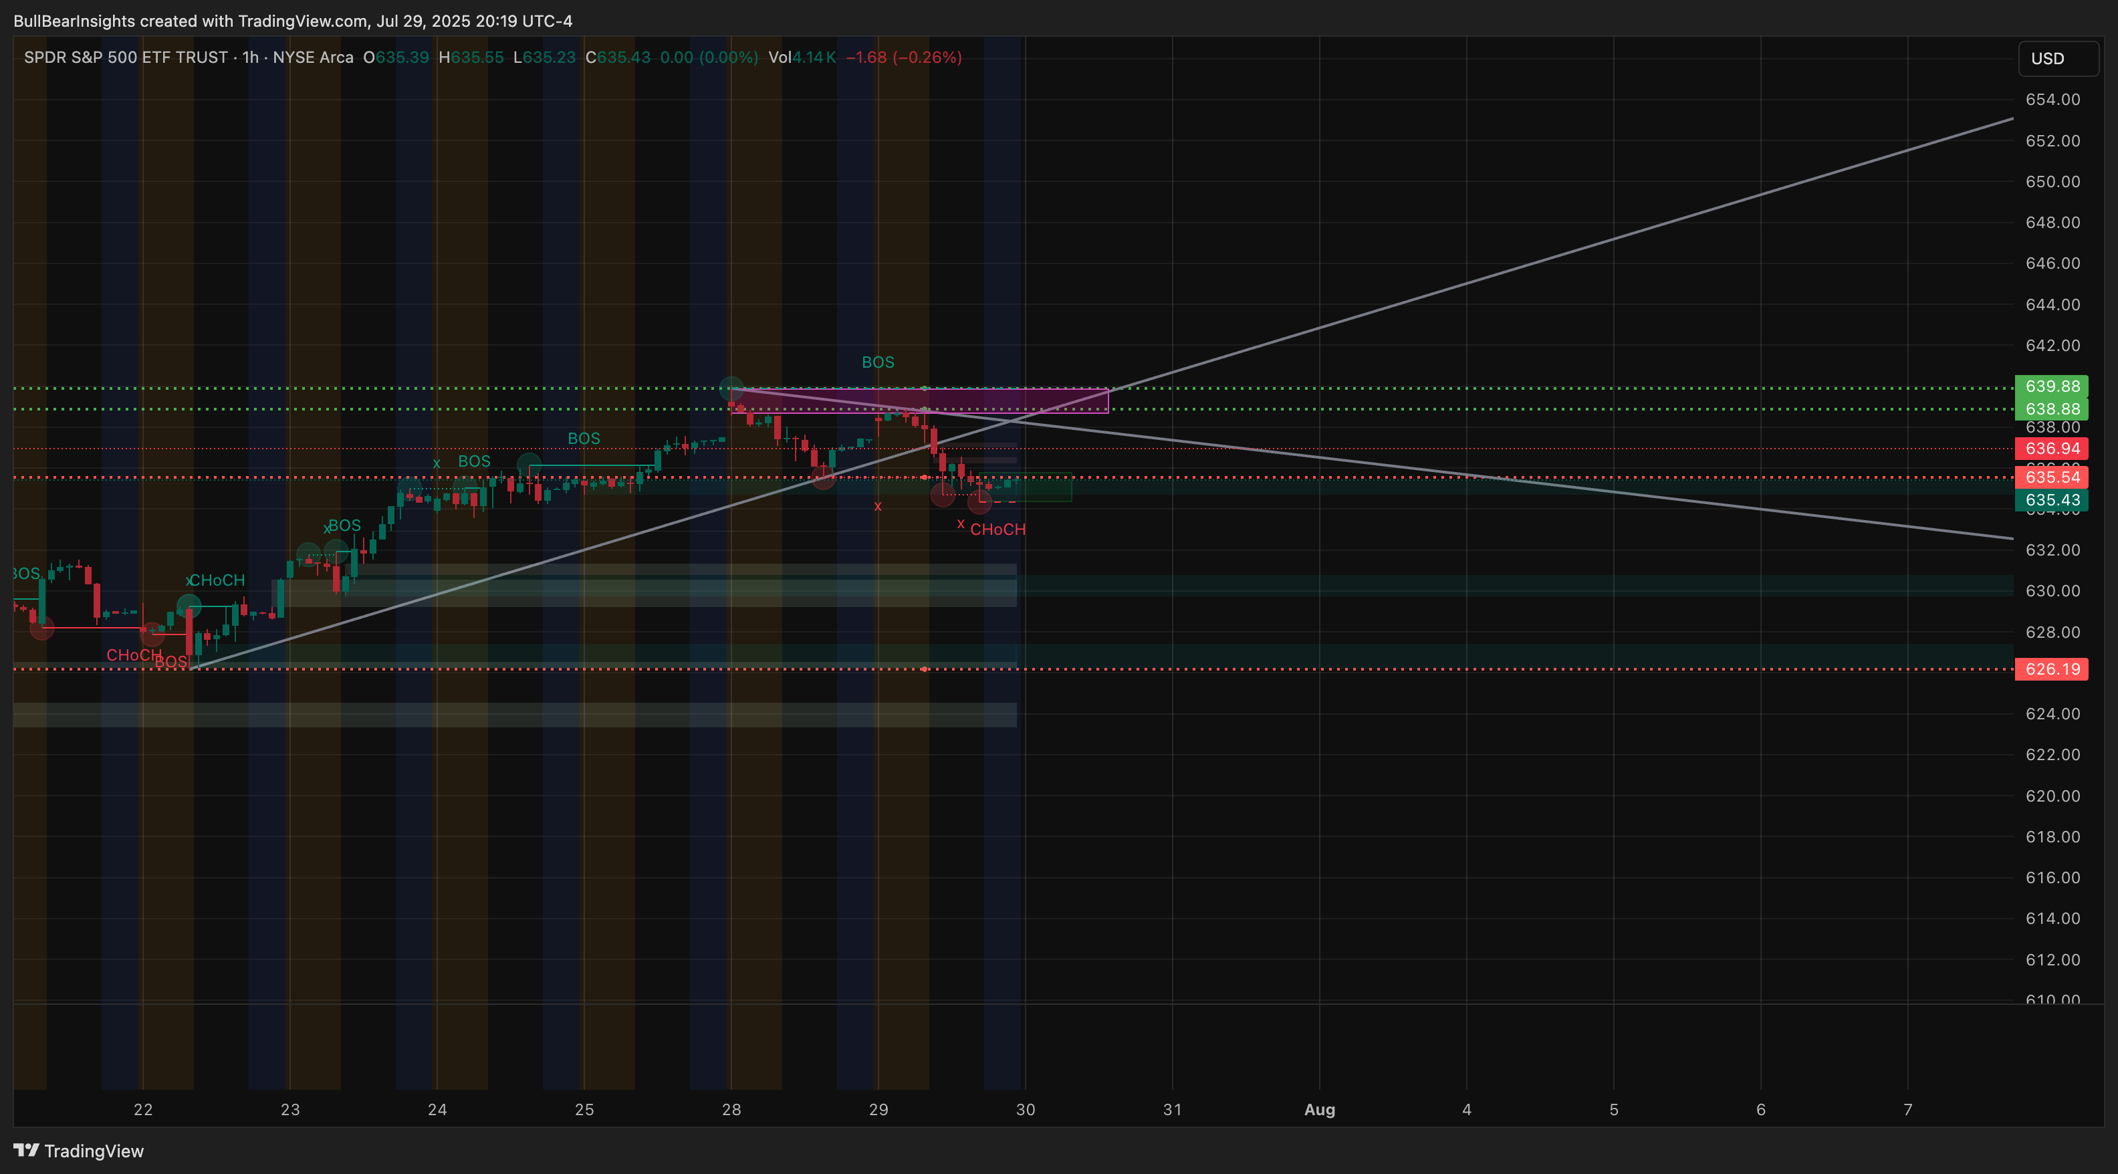The width and height of the screenshot is (2118, 1174).
Task: Click the date label 29 on time axis
Action: point(879,1110)
